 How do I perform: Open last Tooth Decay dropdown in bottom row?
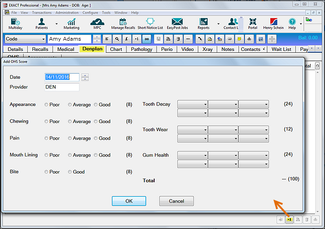254,113
